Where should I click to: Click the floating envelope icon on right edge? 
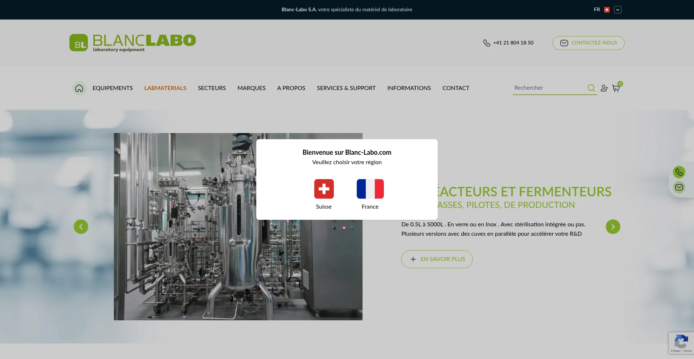coord(679,187)
